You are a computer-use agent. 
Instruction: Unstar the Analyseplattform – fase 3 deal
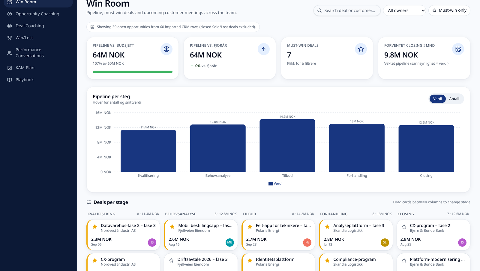[327, 227]
